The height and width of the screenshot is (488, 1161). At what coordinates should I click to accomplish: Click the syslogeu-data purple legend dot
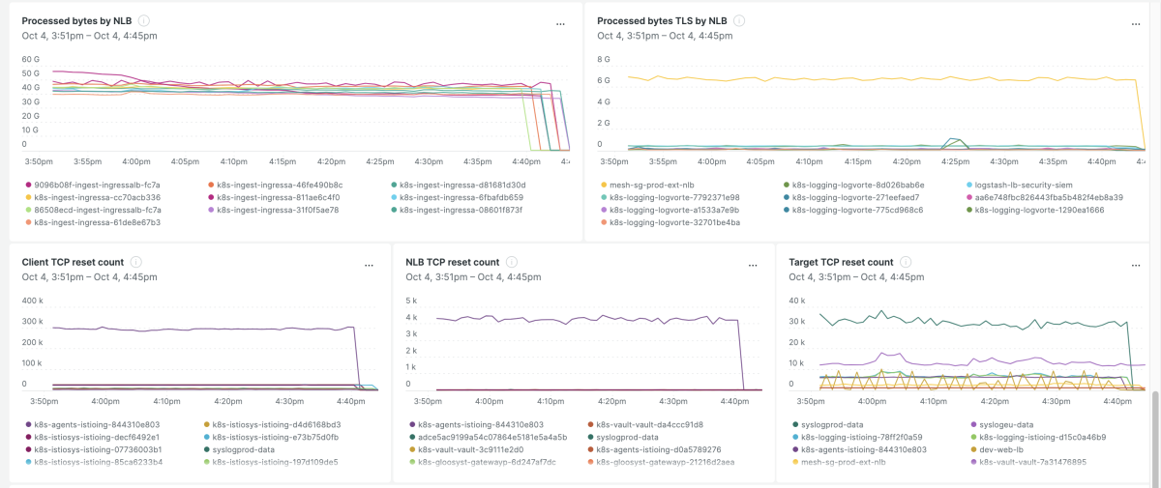point(973,424)
